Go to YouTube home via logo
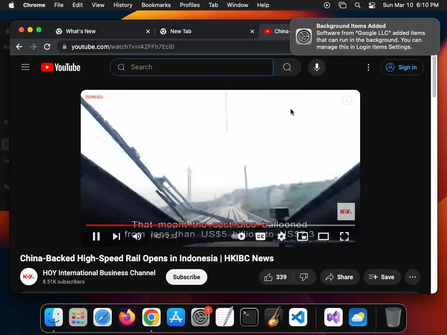The height and width of the screenshot is (335, 447). [x=61, y=67]
